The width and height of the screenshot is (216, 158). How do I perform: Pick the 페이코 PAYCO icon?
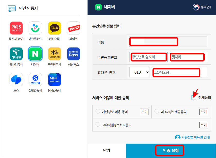[74, 28]
